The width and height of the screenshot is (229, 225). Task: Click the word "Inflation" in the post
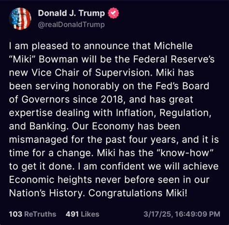pyautogui.click(x=136, y=113)
